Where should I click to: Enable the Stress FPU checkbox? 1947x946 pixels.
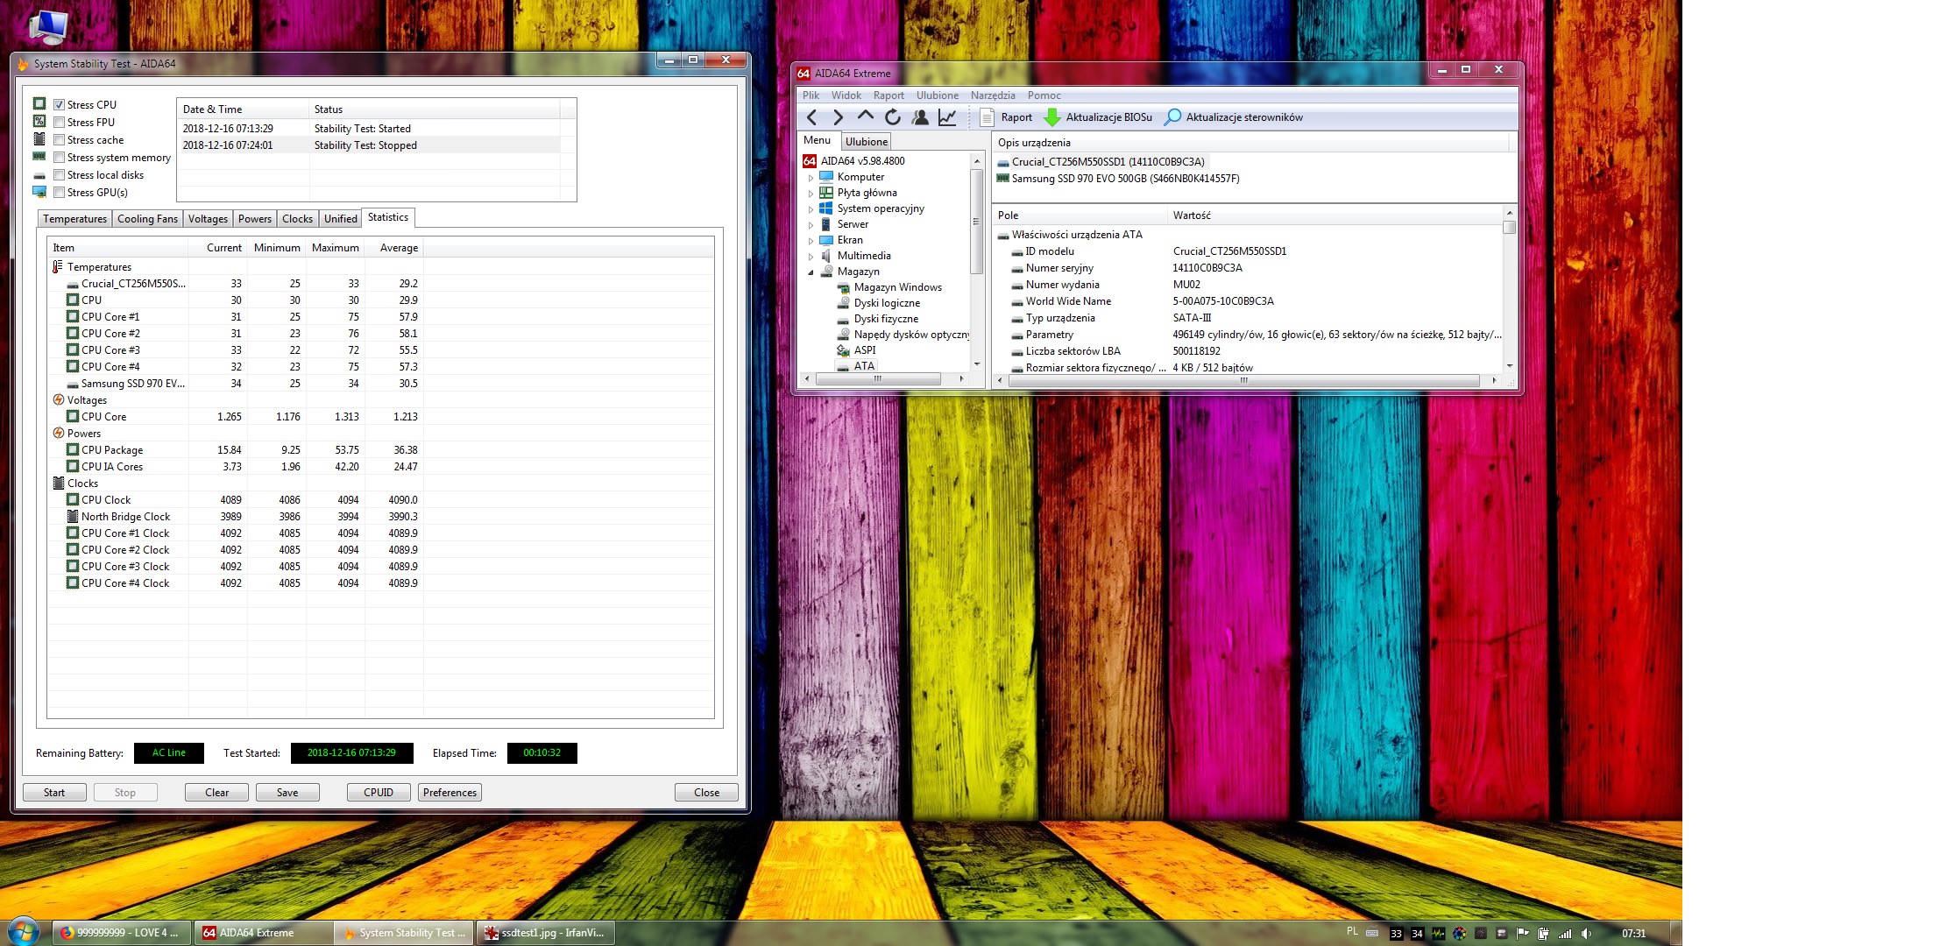click(60, 123)
